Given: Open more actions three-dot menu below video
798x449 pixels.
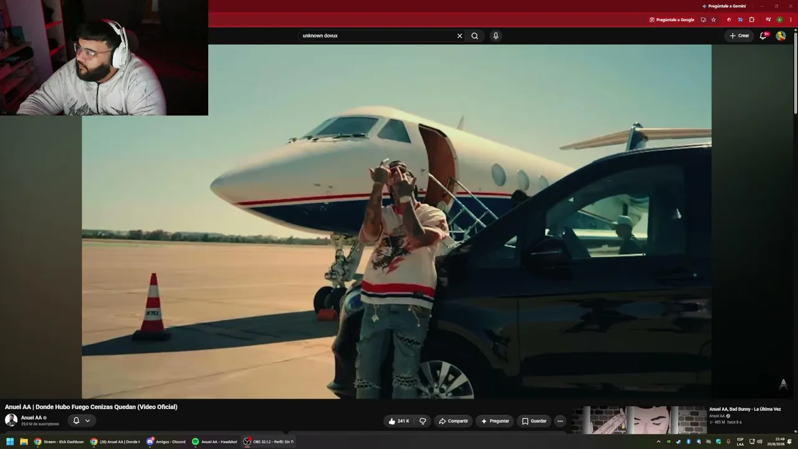Looking at the screenshot, I should pos(560,421).
